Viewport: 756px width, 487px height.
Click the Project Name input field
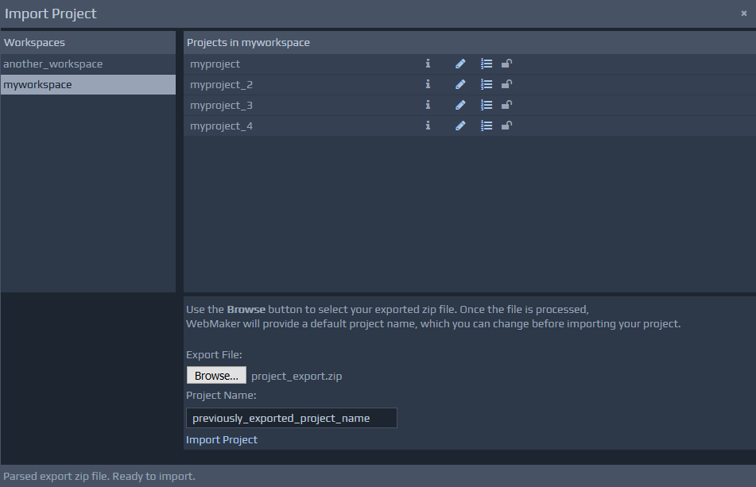(291, 418)
